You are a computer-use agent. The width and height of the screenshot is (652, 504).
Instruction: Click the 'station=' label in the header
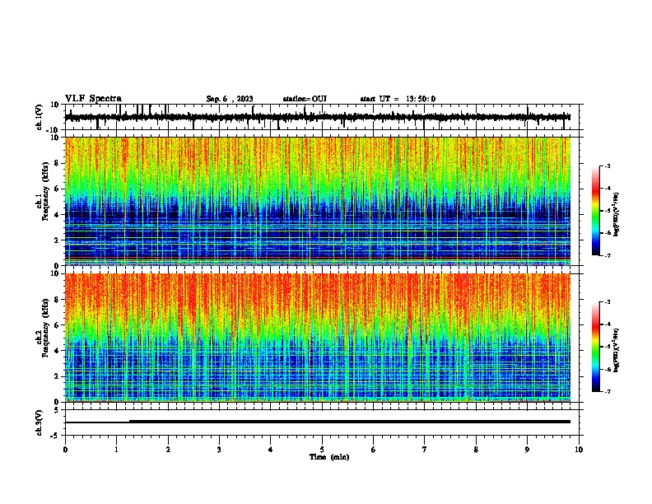click(x=297, y=99)
